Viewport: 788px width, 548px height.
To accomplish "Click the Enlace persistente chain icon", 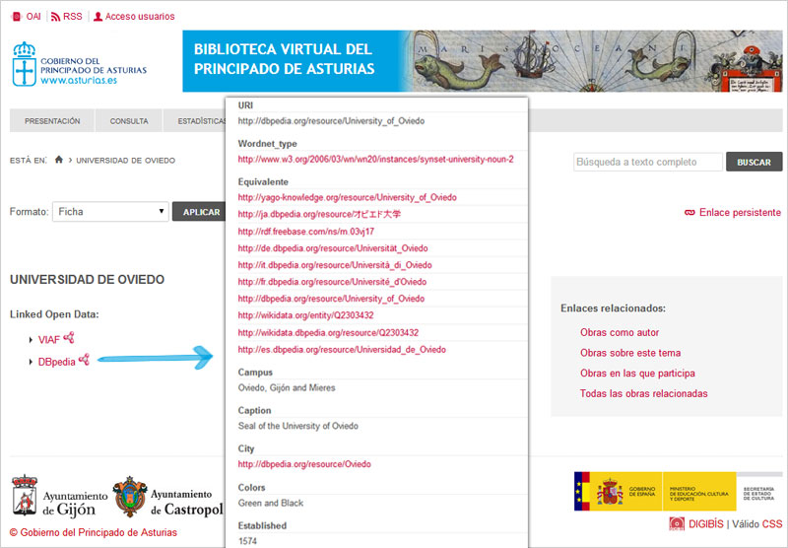I will click(689, 213).
